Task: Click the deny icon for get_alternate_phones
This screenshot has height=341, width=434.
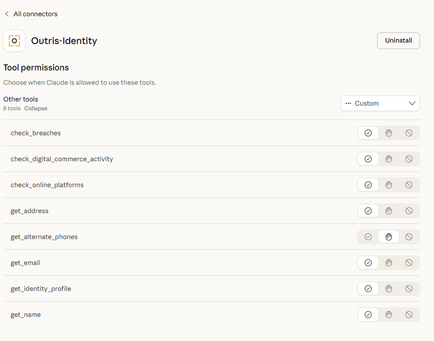Action: (x=409, y=237)
